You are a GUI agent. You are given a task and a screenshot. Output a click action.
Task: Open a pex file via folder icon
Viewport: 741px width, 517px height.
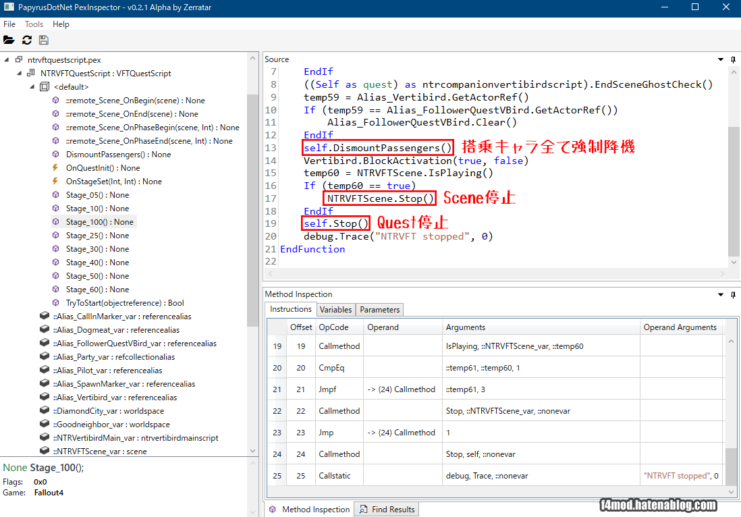coord(9,40)
